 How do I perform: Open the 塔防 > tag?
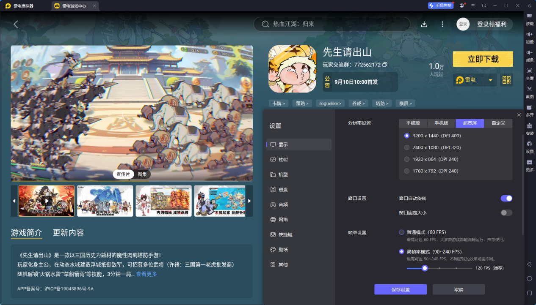click(381, 103)
